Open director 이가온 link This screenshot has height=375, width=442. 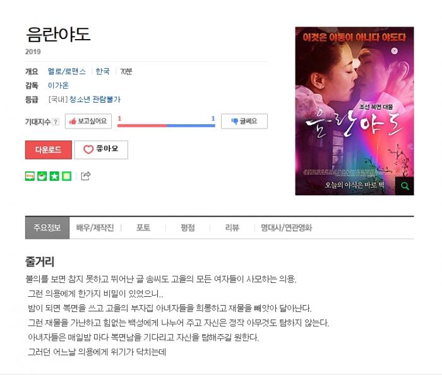(x=58, y=85)
